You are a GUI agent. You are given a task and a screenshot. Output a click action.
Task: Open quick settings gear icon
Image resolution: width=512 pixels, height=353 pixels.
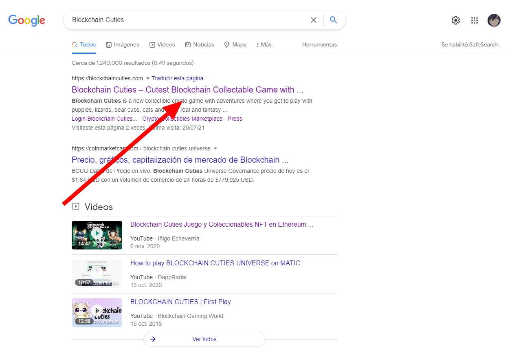pos(456,20)
